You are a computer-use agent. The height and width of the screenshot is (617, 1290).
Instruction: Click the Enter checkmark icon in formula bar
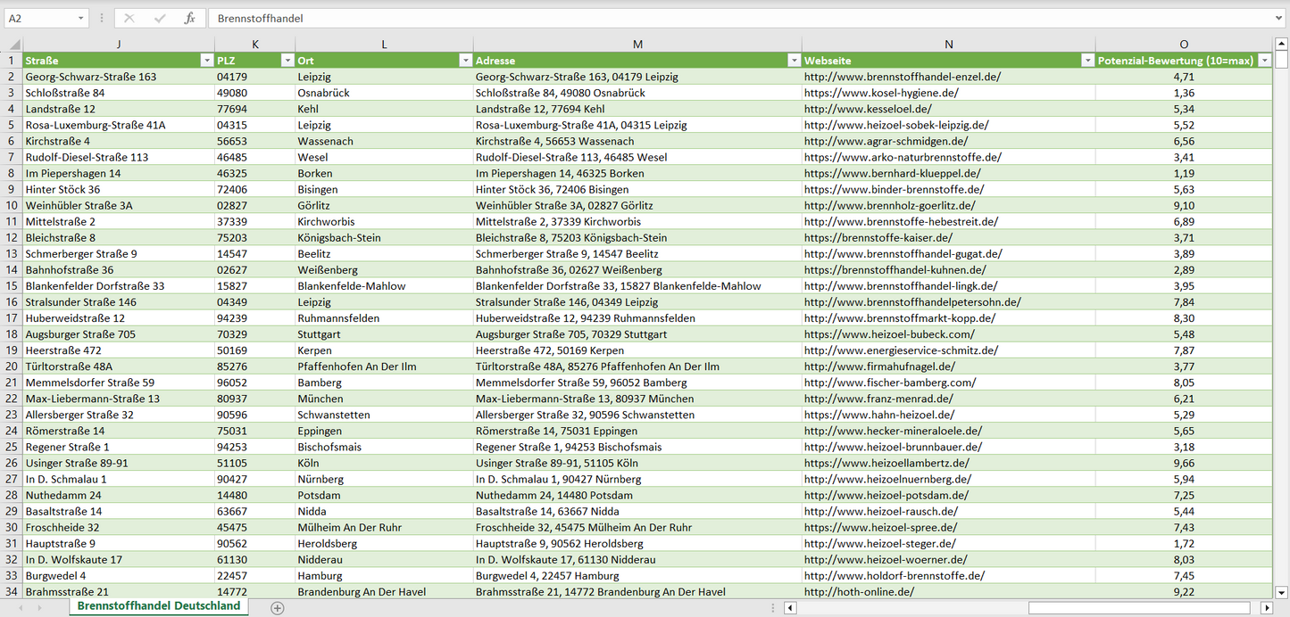pyautogui.click(x=160, y=18)
